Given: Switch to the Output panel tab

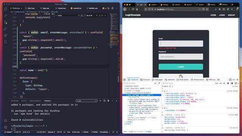Looking at the screenshot, I should pos(24,101).
